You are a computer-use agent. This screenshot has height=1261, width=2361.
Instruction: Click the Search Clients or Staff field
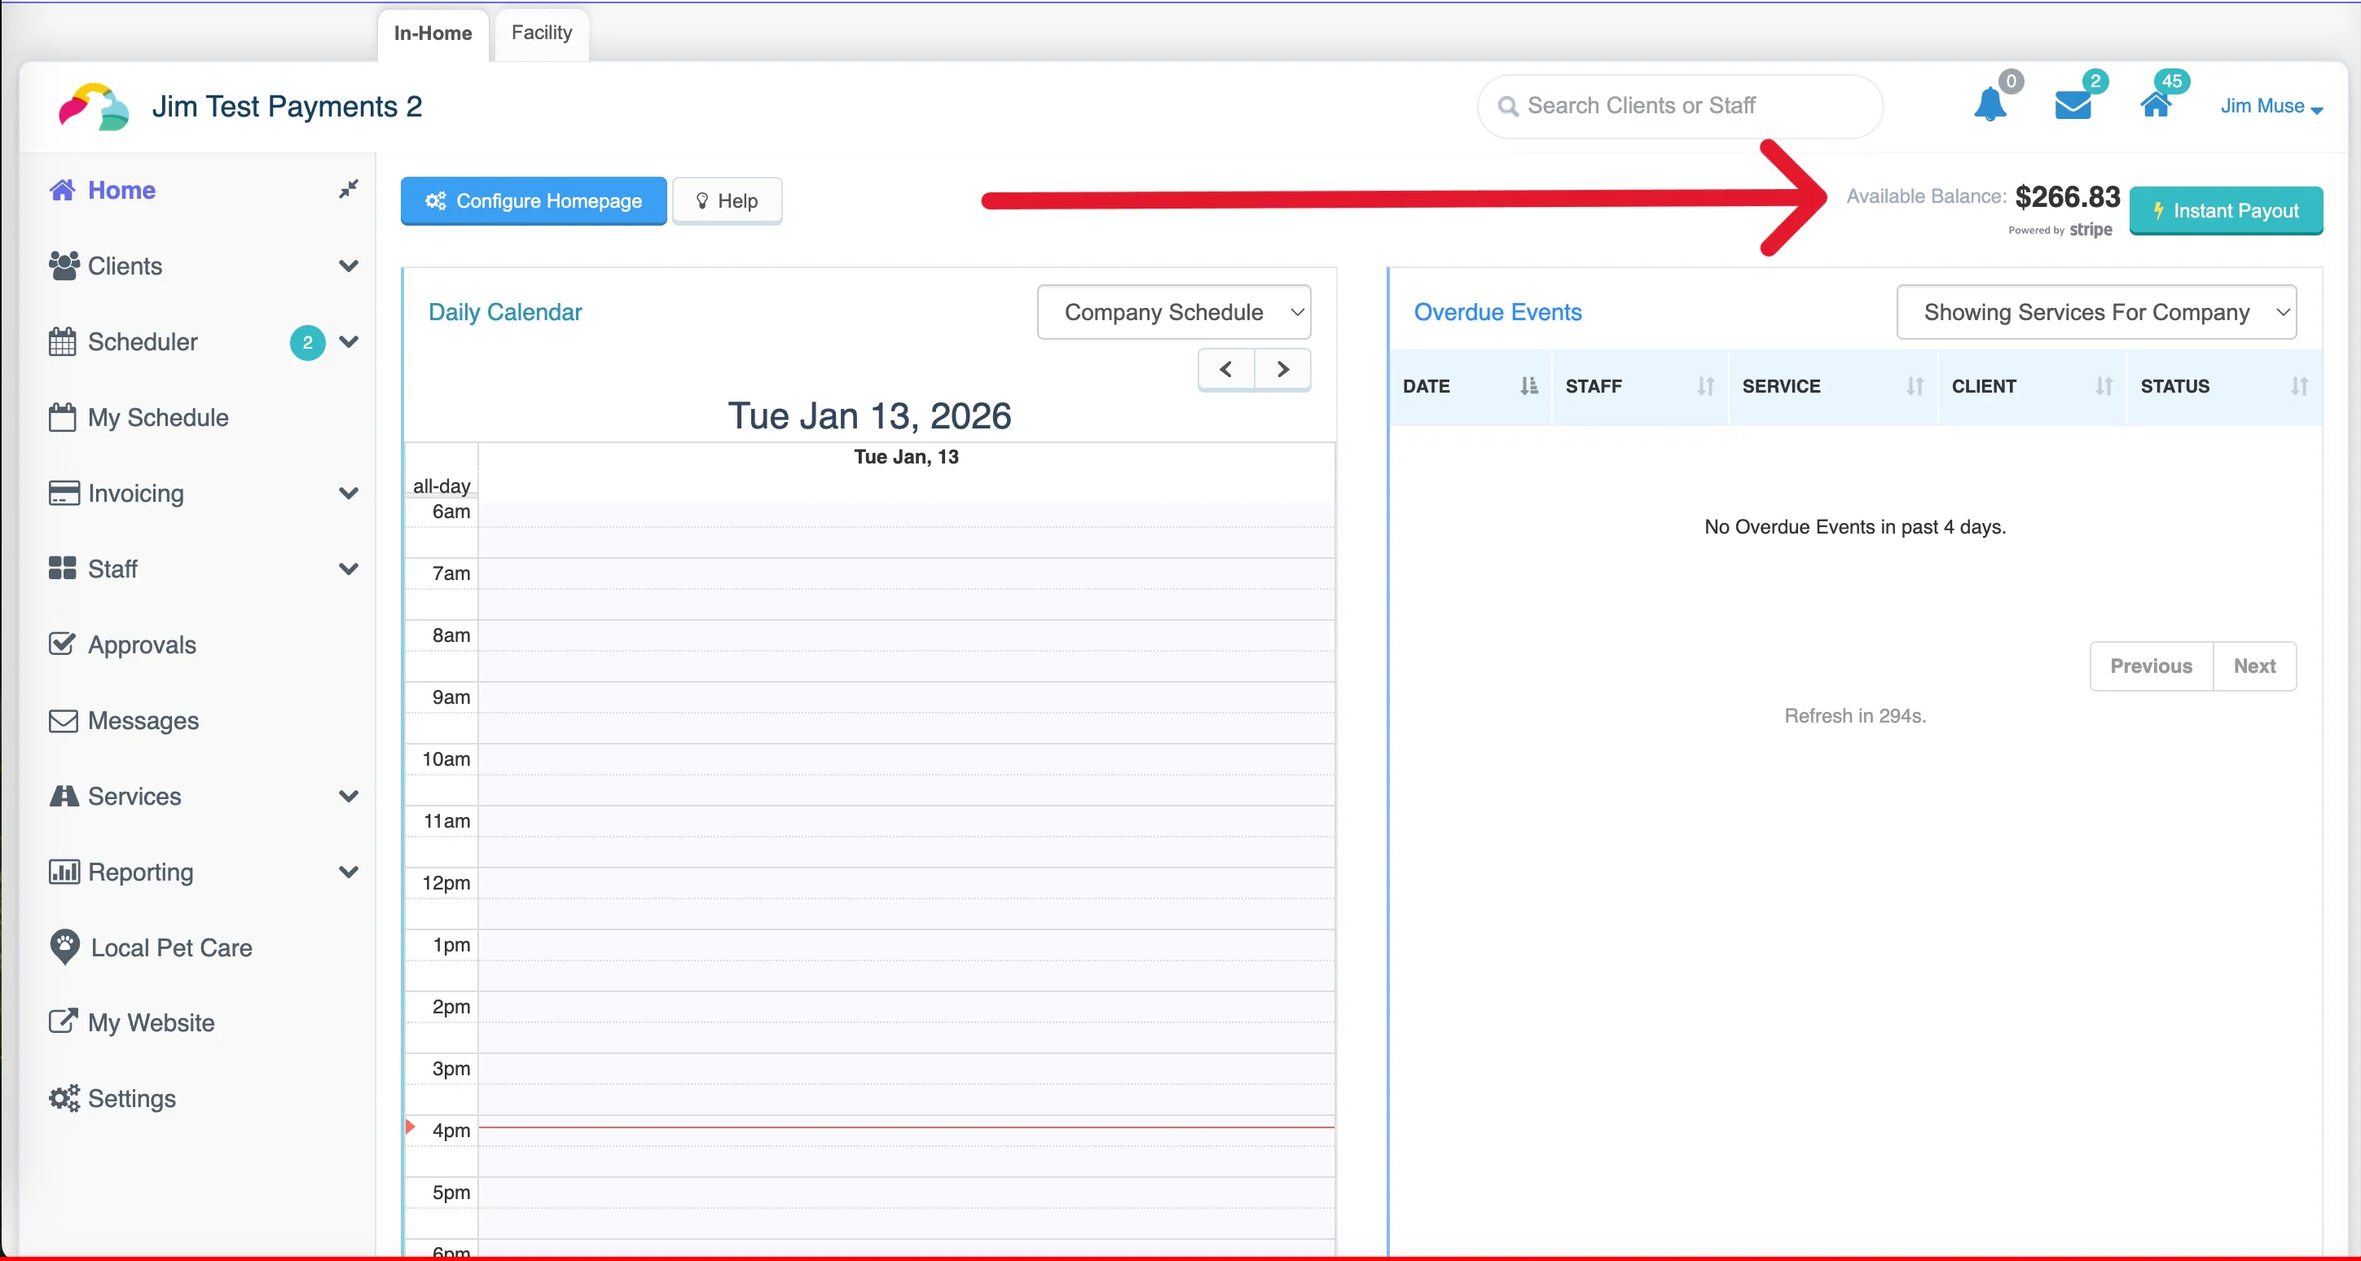click(1680, 106)
